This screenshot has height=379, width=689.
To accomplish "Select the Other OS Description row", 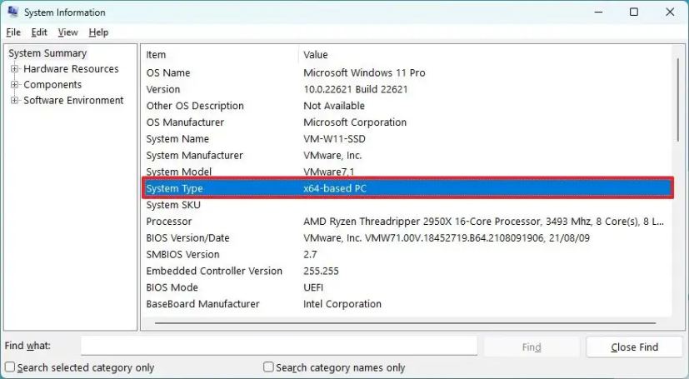I will (407, 106).
